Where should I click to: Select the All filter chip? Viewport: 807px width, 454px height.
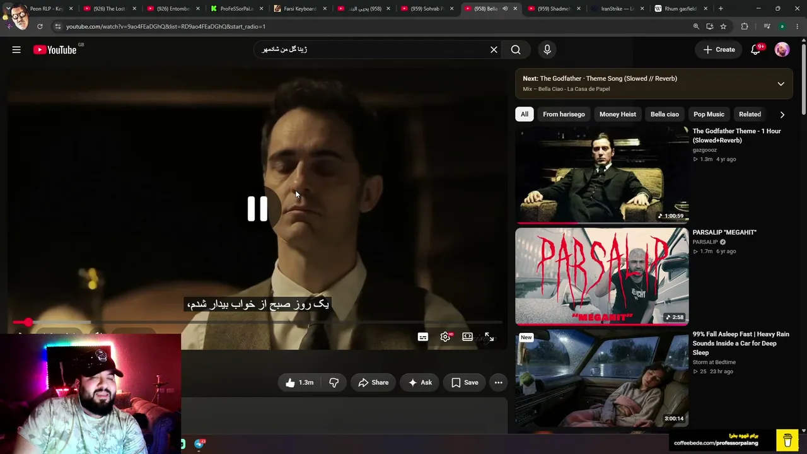[525, 114]
